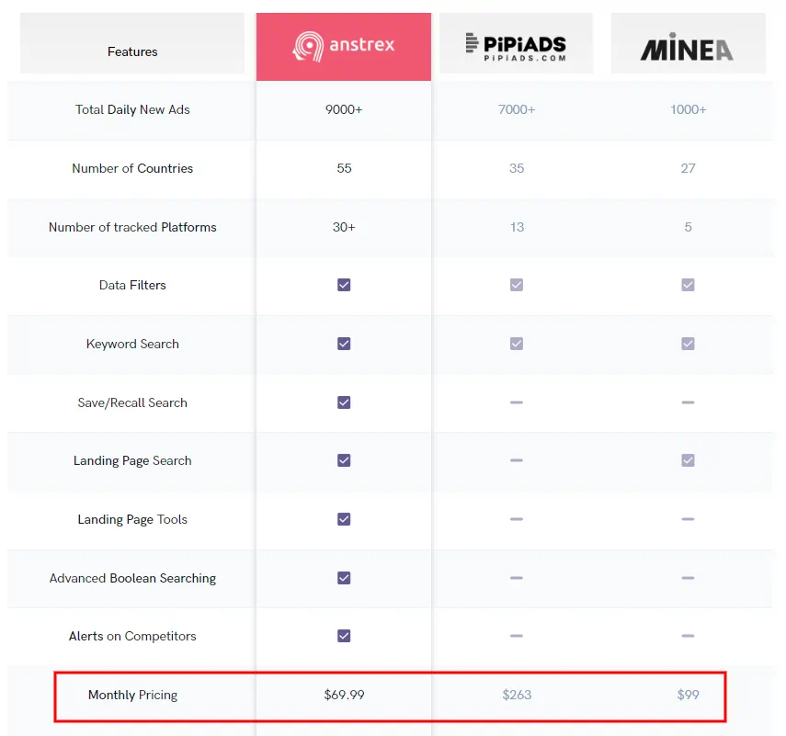Screen dimensions: 786x736
Task: Click PiPiADS value '7000+'
Action: 517,109
